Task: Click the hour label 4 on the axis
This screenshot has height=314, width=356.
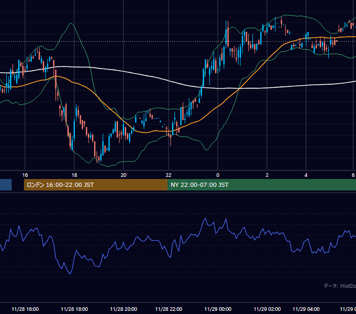Action: point(306,175)
